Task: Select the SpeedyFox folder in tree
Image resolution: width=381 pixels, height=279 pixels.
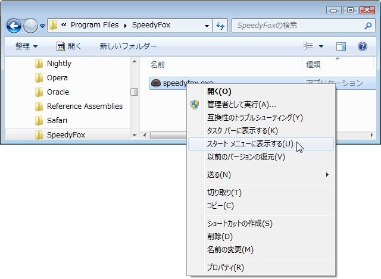Action: click(66, 134)
